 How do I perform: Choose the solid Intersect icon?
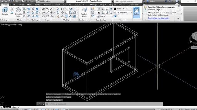(29, 16)
